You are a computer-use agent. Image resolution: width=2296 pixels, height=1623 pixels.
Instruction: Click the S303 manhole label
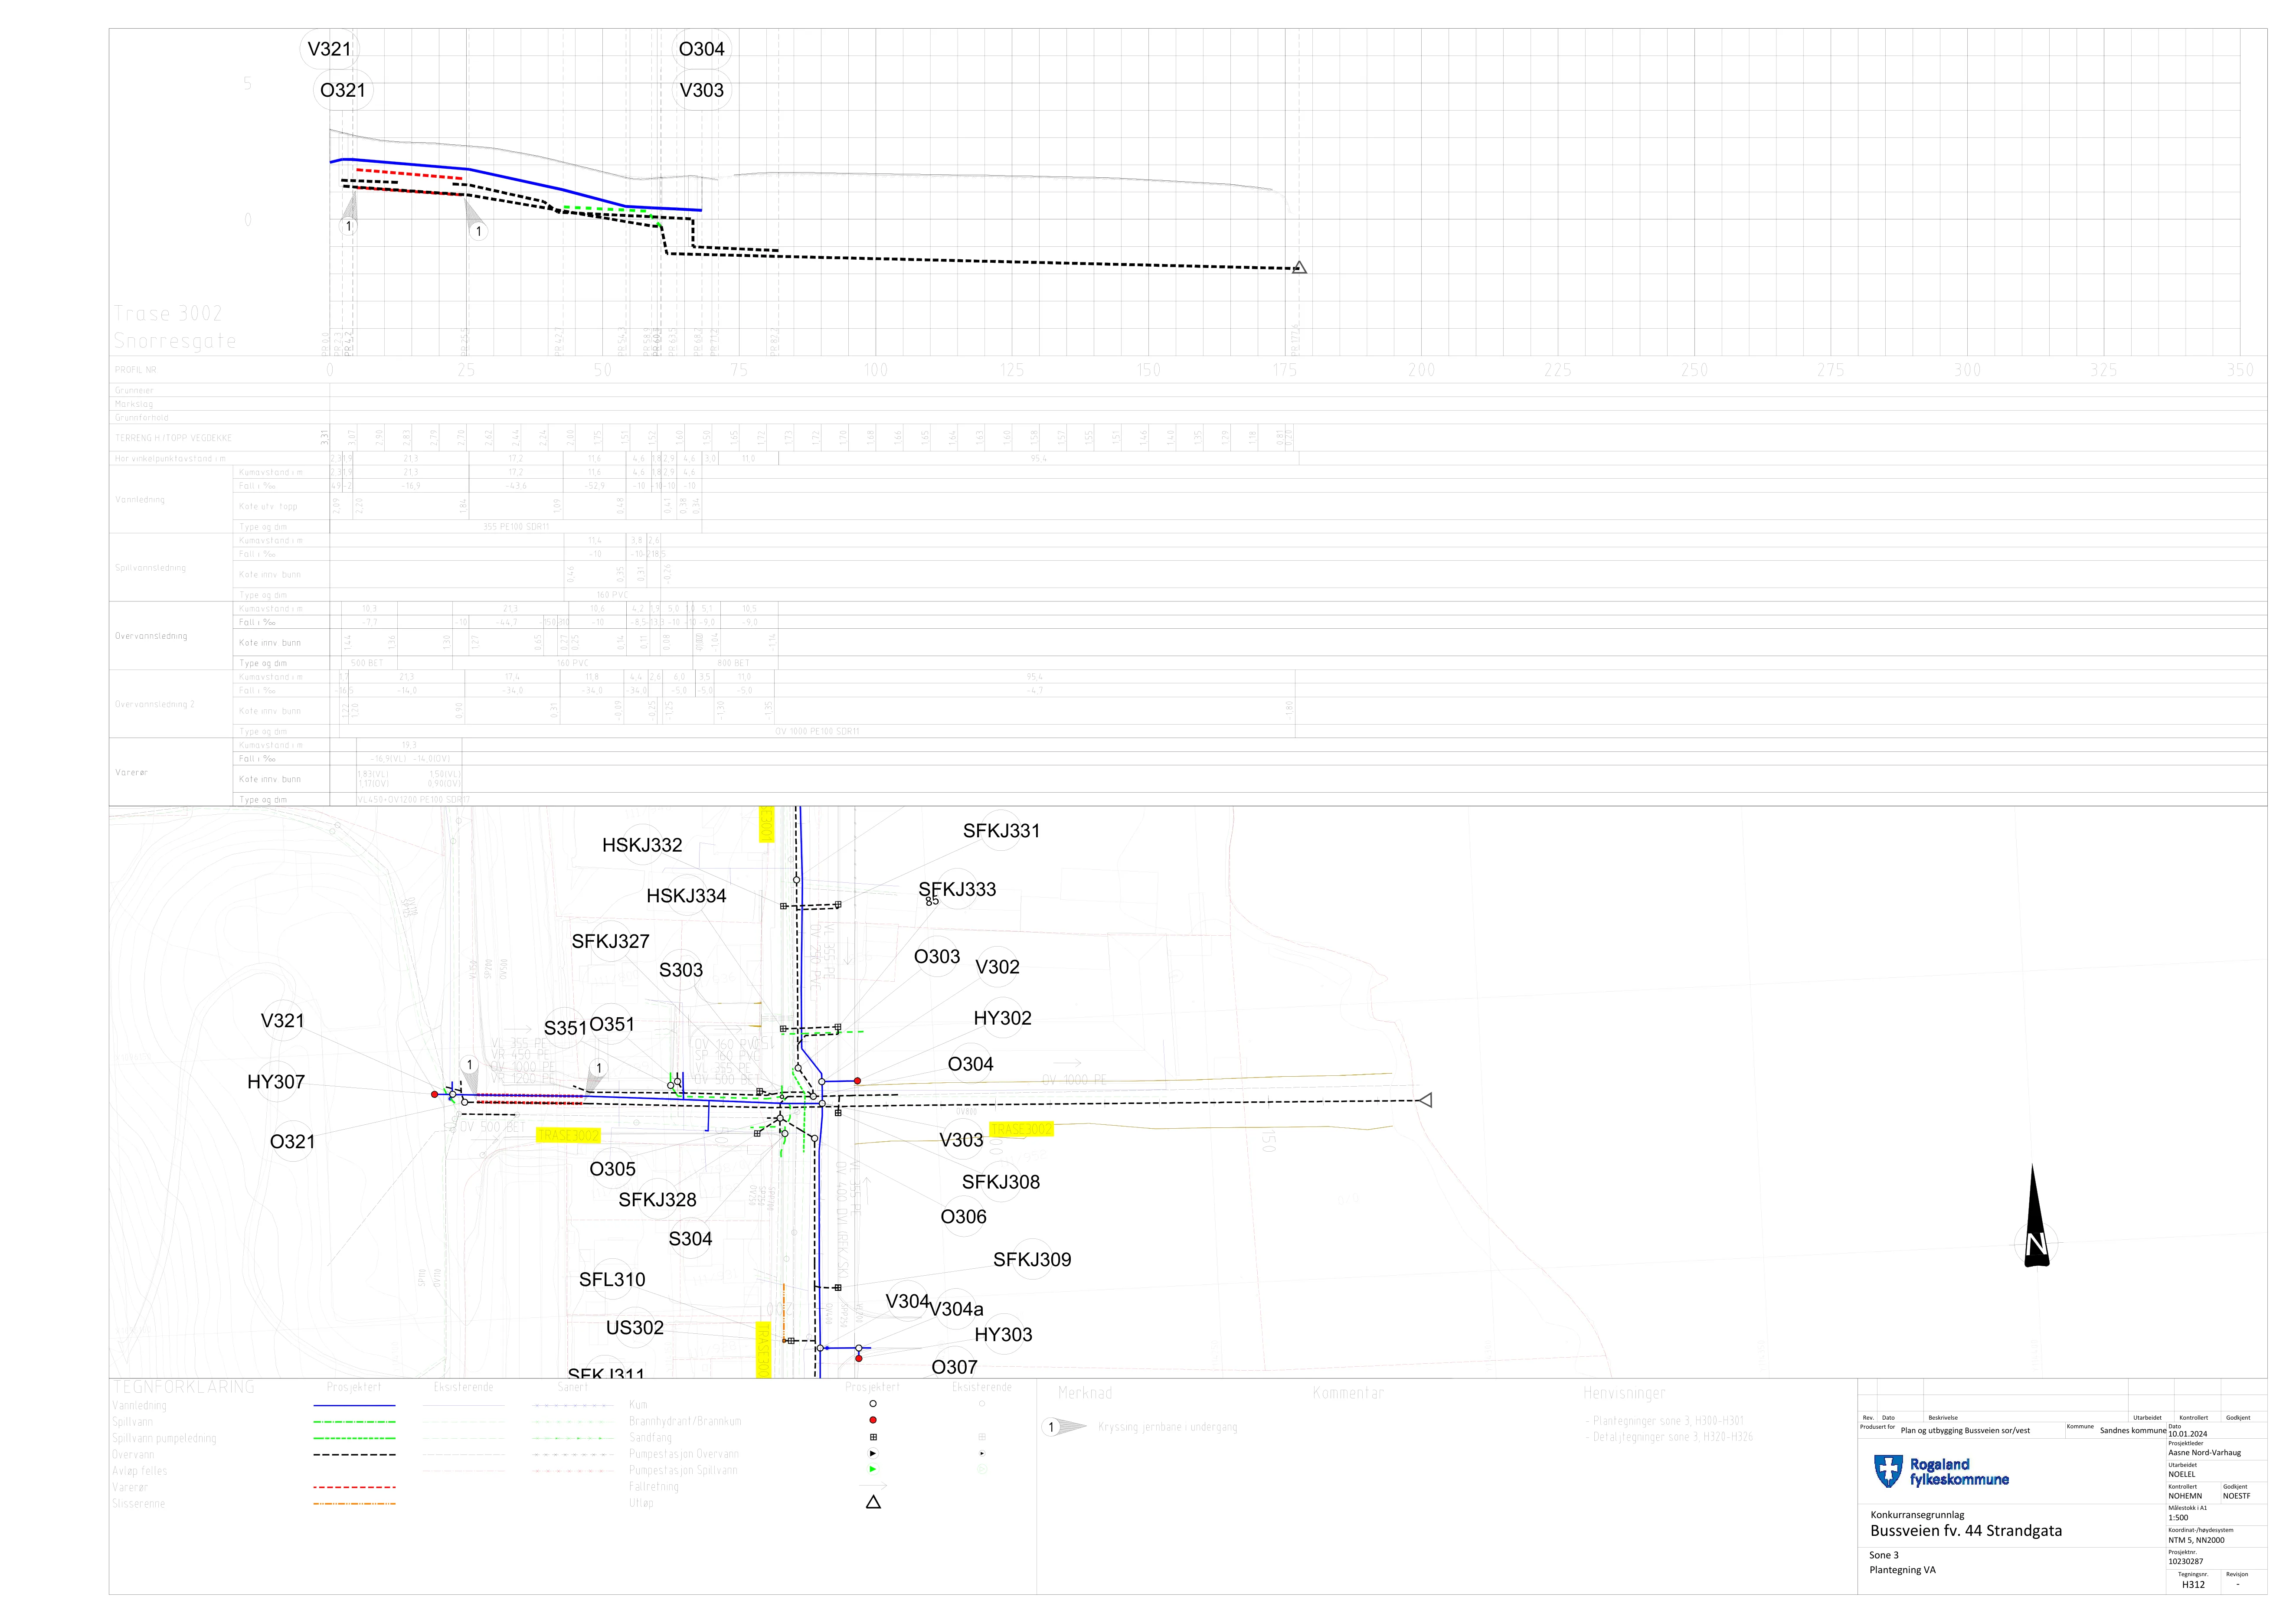(x=681, y=970)
